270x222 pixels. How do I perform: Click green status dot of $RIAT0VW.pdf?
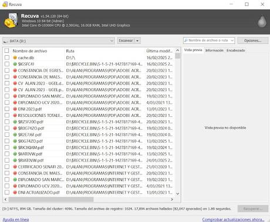pos(15,160)
